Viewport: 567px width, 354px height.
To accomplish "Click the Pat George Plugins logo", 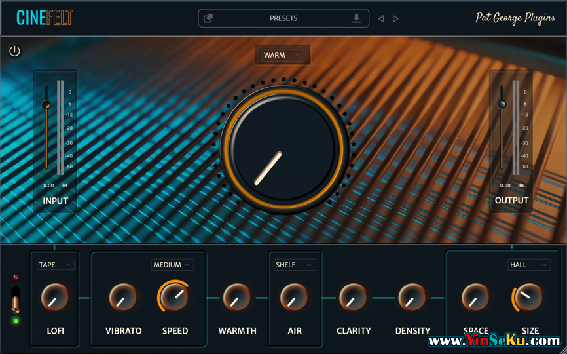I will [x=515, y=18].
